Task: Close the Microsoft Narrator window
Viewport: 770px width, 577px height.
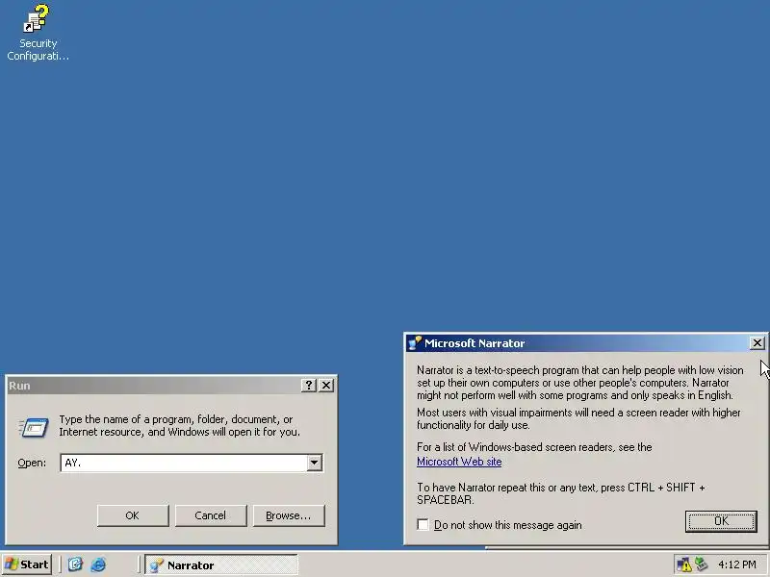Action: [757, 343]
